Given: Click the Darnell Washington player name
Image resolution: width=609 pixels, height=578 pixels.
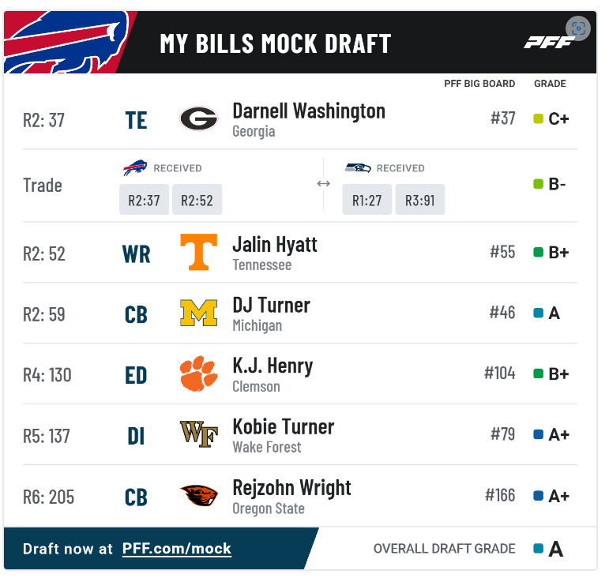Looking at the screenshot, I should [x=309, y=111].
